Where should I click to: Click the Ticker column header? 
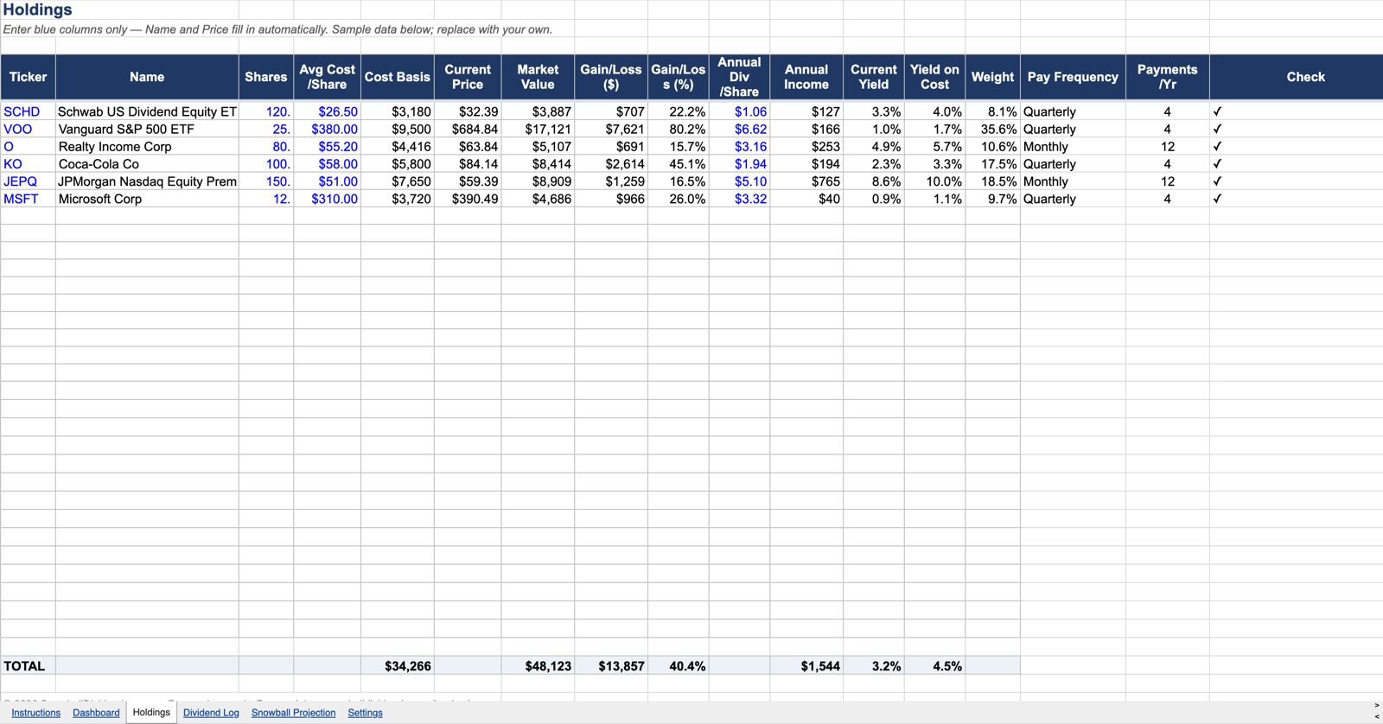[x=29, y=77]
